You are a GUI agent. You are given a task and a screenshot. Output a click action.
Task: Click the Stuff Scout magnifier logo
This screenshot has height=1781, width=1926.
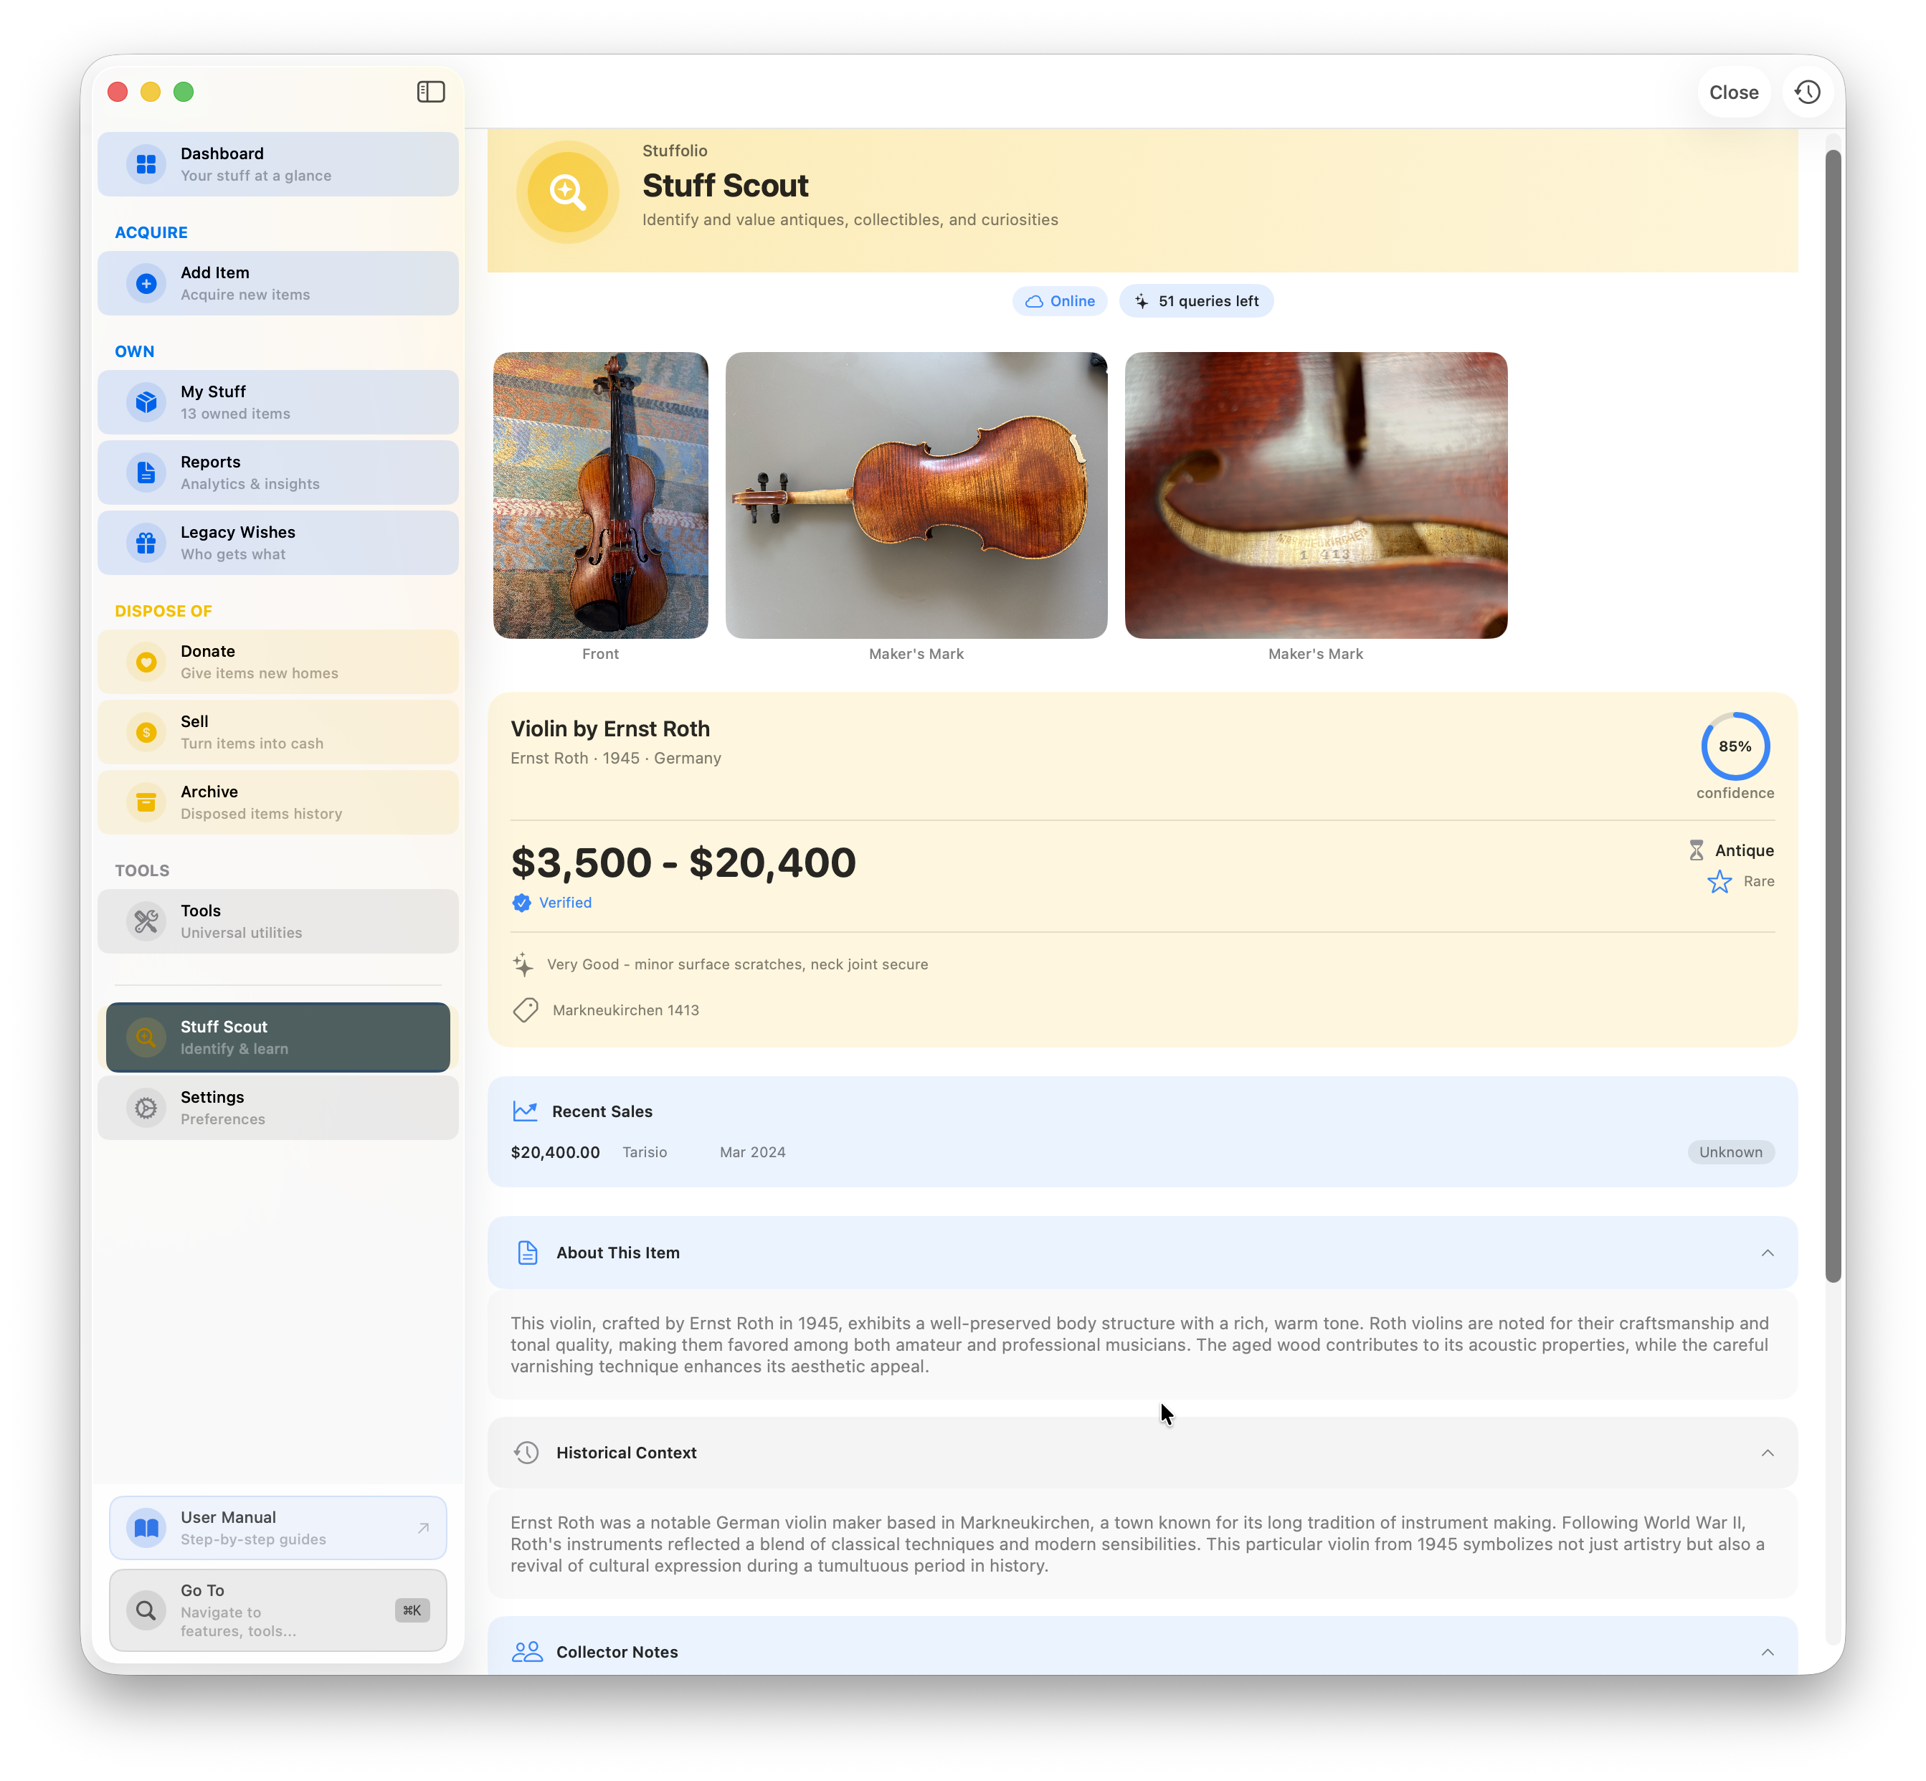pyautogui.click(x=568, y=191)
